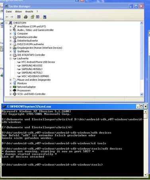Expand the Computer node
This screenshot has height=180, width=150.
(x=10, y=34)
